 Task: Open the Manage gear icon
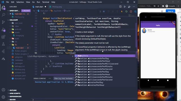click(3, 97)
